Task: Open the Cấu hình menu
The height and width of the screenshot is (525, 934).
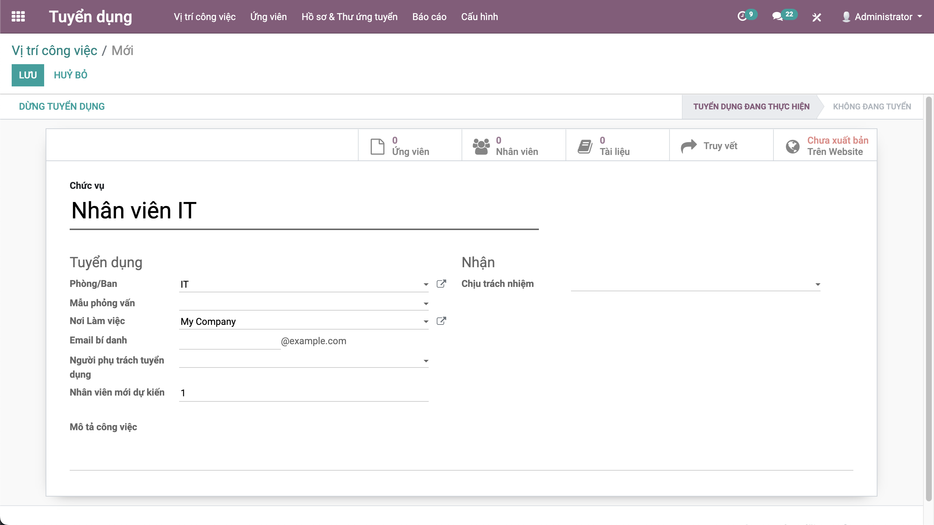Action: coord(479,17)
